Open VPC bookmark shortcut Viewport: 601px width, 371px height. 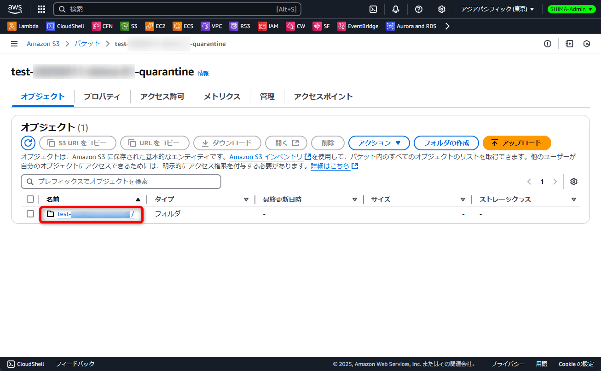point(212,26)
